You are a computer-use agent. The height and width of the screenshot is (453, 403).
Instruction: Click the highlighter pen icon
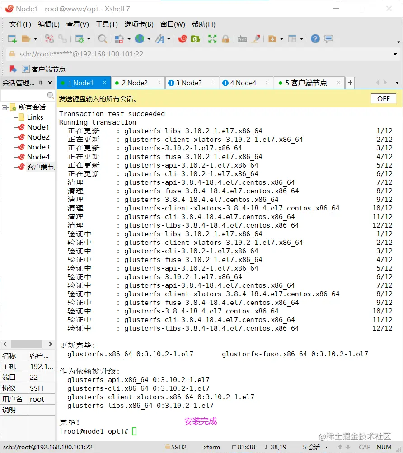click(256, 39)
